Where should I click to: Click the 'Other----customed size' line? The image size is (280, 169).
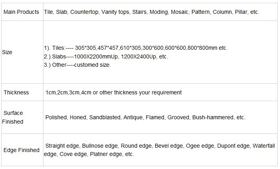point(77,65)
